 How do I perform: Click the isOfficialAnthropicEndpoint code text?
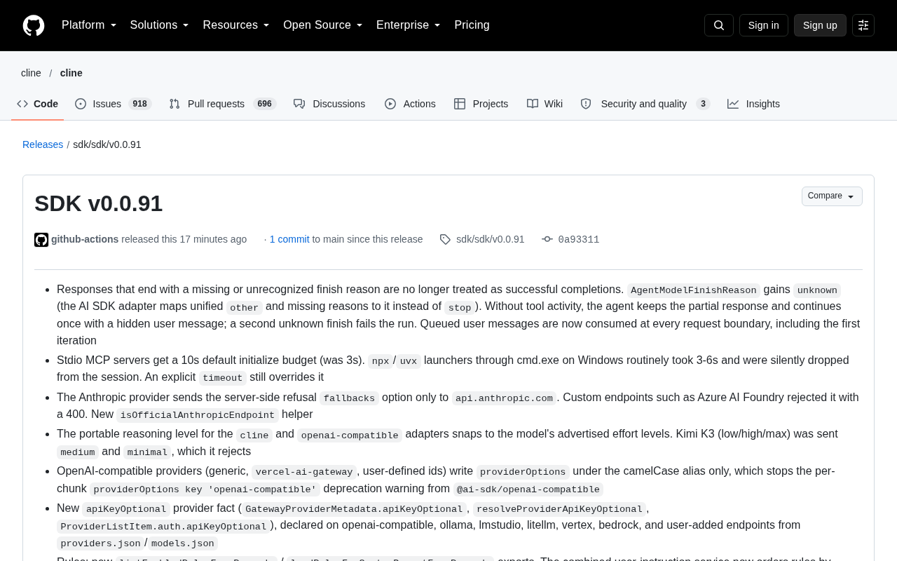tap(198, 415)
